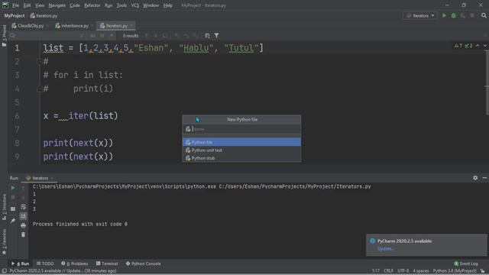Toggle scroll to end in Run console

coord(24,216)
